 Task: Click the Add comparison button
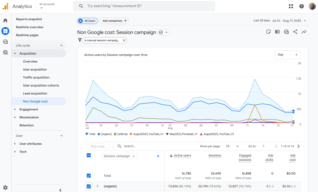point(114,21)
